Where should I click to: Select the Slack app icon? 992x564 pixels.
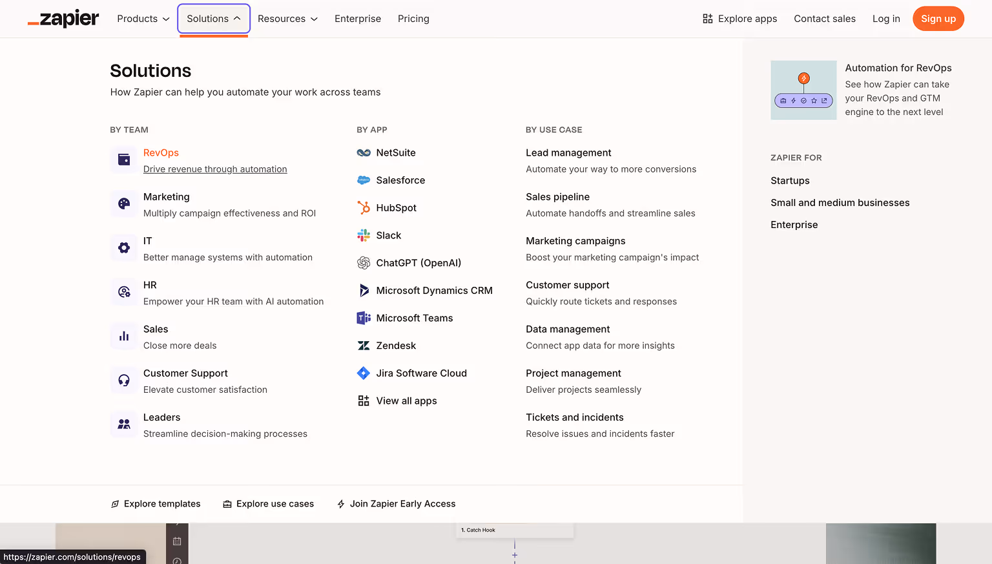point(364,235)
